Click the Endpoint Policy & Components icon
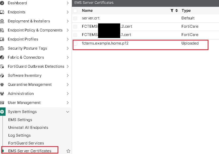Screen dimensions: 219x154 click(2, 30)
